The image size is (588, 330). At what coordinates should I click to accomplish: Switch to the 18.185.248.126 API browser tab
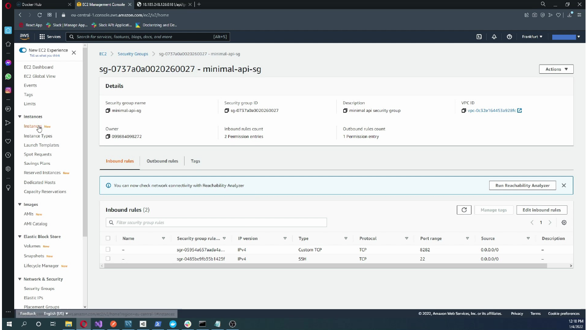click(x=163, y=4)
